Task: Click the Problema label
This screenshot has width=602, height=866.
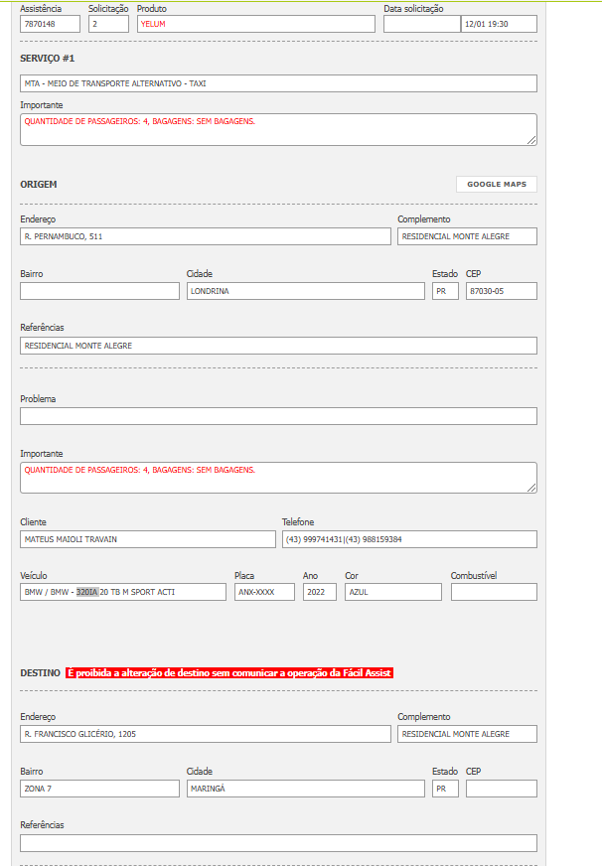Action: click(38, 399)
